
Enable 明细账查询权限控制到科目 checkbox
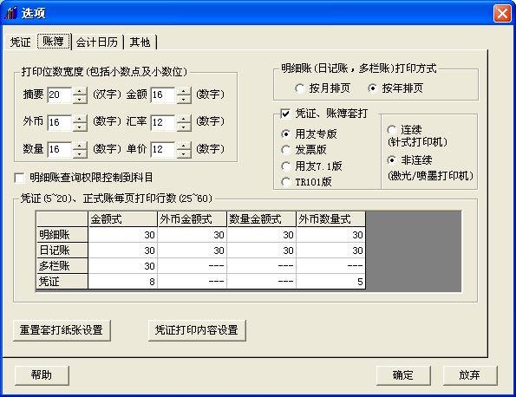pos(19,178)
